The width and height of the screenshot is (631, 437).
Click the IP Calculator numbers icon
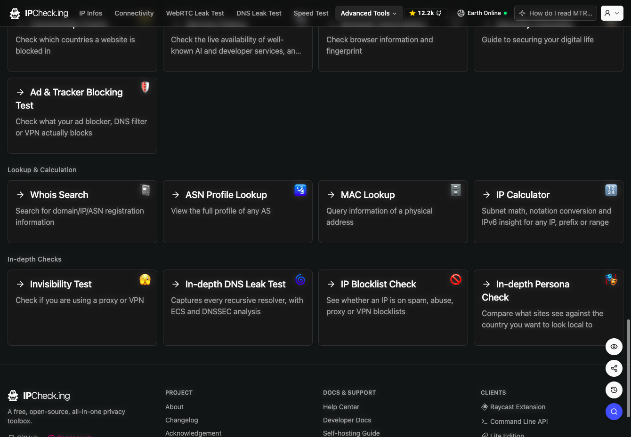[x=611, y=190]
